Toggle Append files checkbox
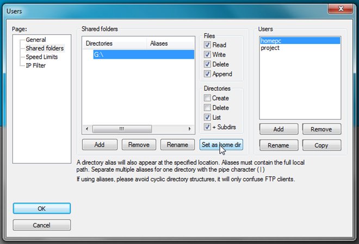 (x=207, y=74)
